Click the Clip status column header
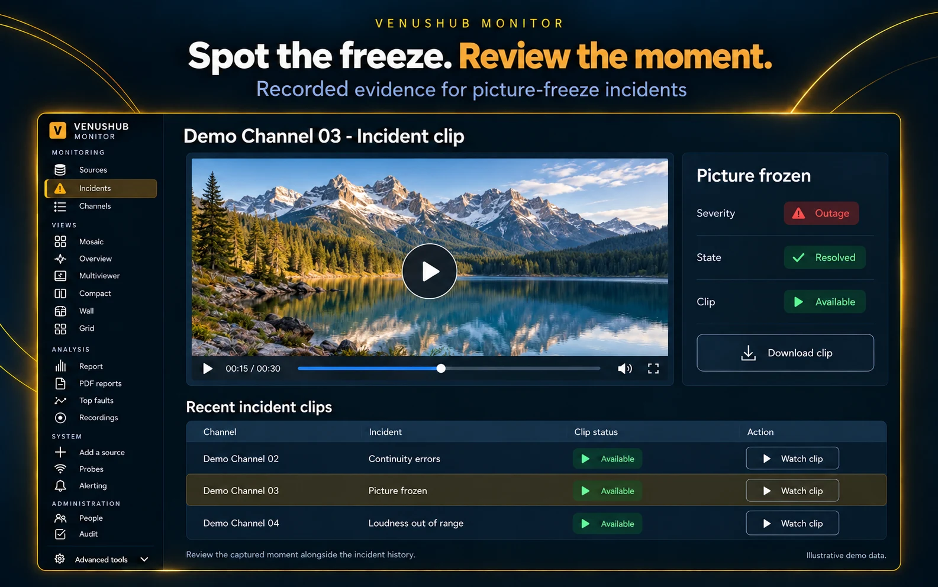Viewport: 938px width, 587px height. (x=596, y=432)
